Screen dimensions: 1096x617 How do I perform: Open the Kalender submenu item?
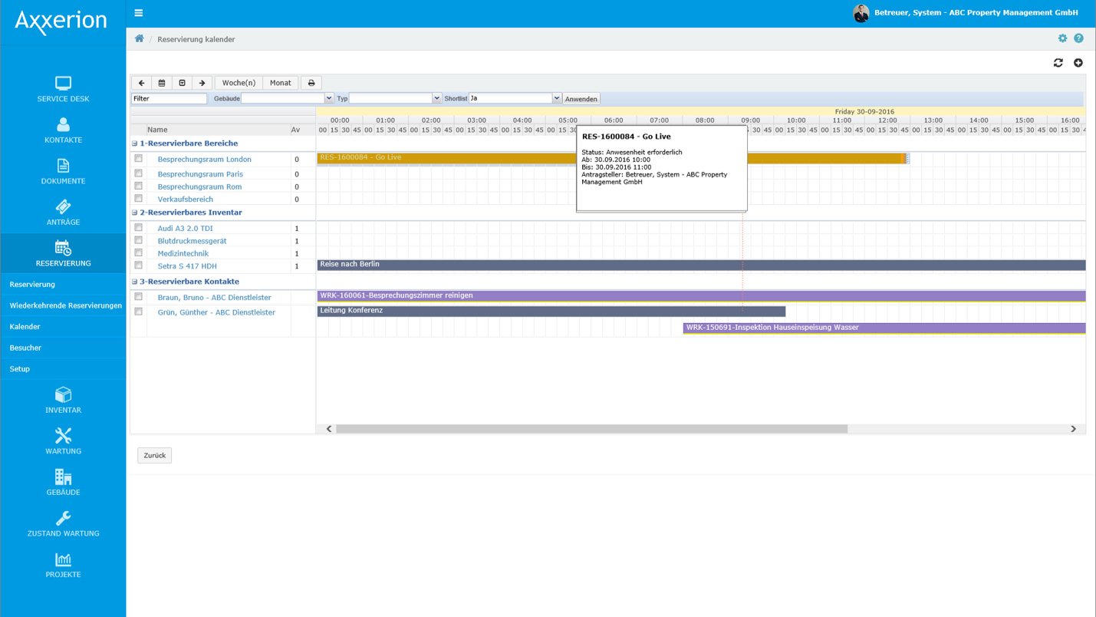tap(63, 327)
